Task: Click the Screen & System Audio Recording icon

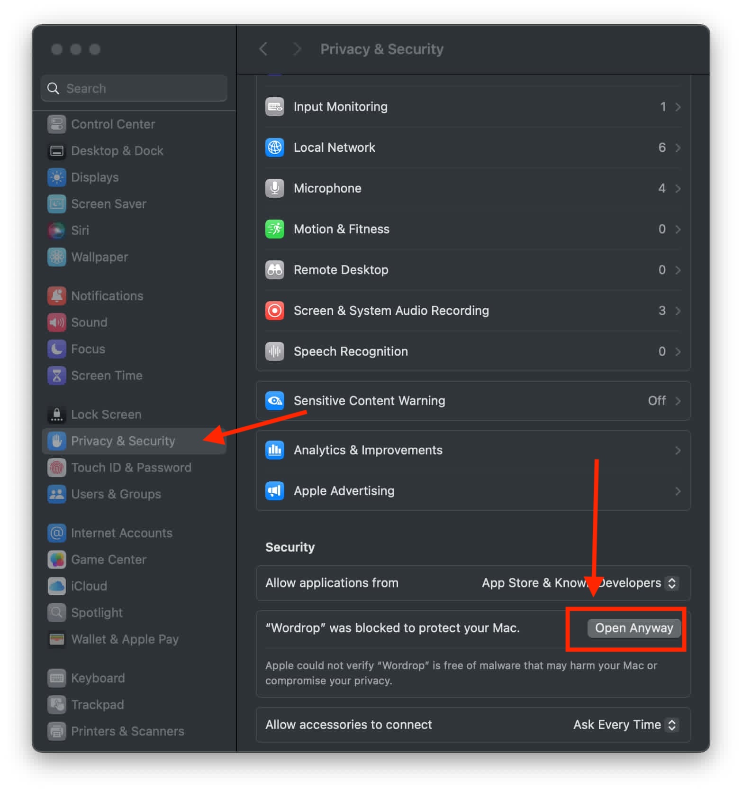Action: tap(275, 311)
